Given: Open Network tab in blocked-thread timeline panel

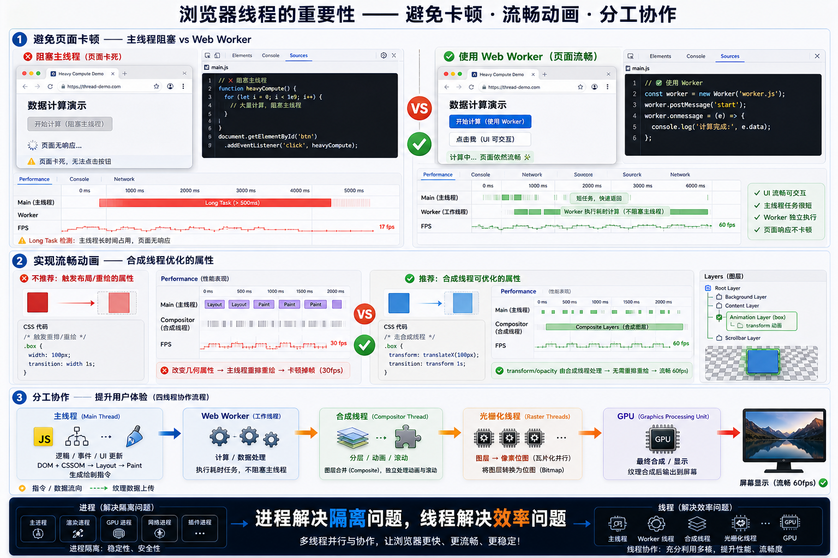Looking at the screenshot, I should 124,179.
